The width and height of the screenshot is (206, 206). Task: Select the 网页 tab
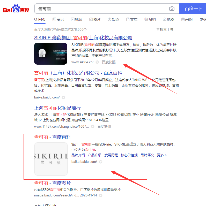(40, 19)
